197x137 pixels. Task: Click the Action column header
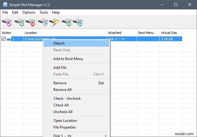coord(12,33)
